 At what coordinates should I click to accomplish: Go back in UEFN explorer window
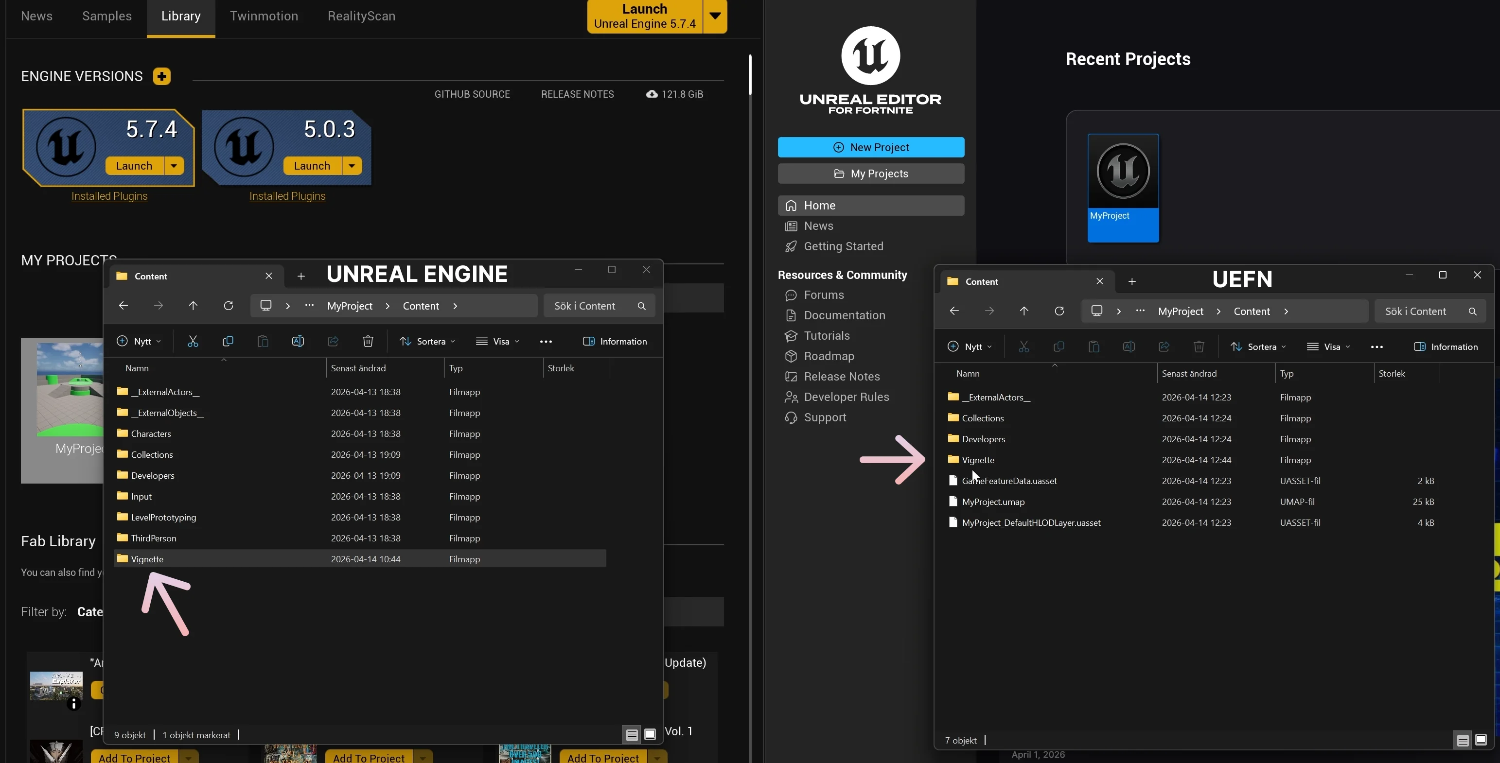954,312
